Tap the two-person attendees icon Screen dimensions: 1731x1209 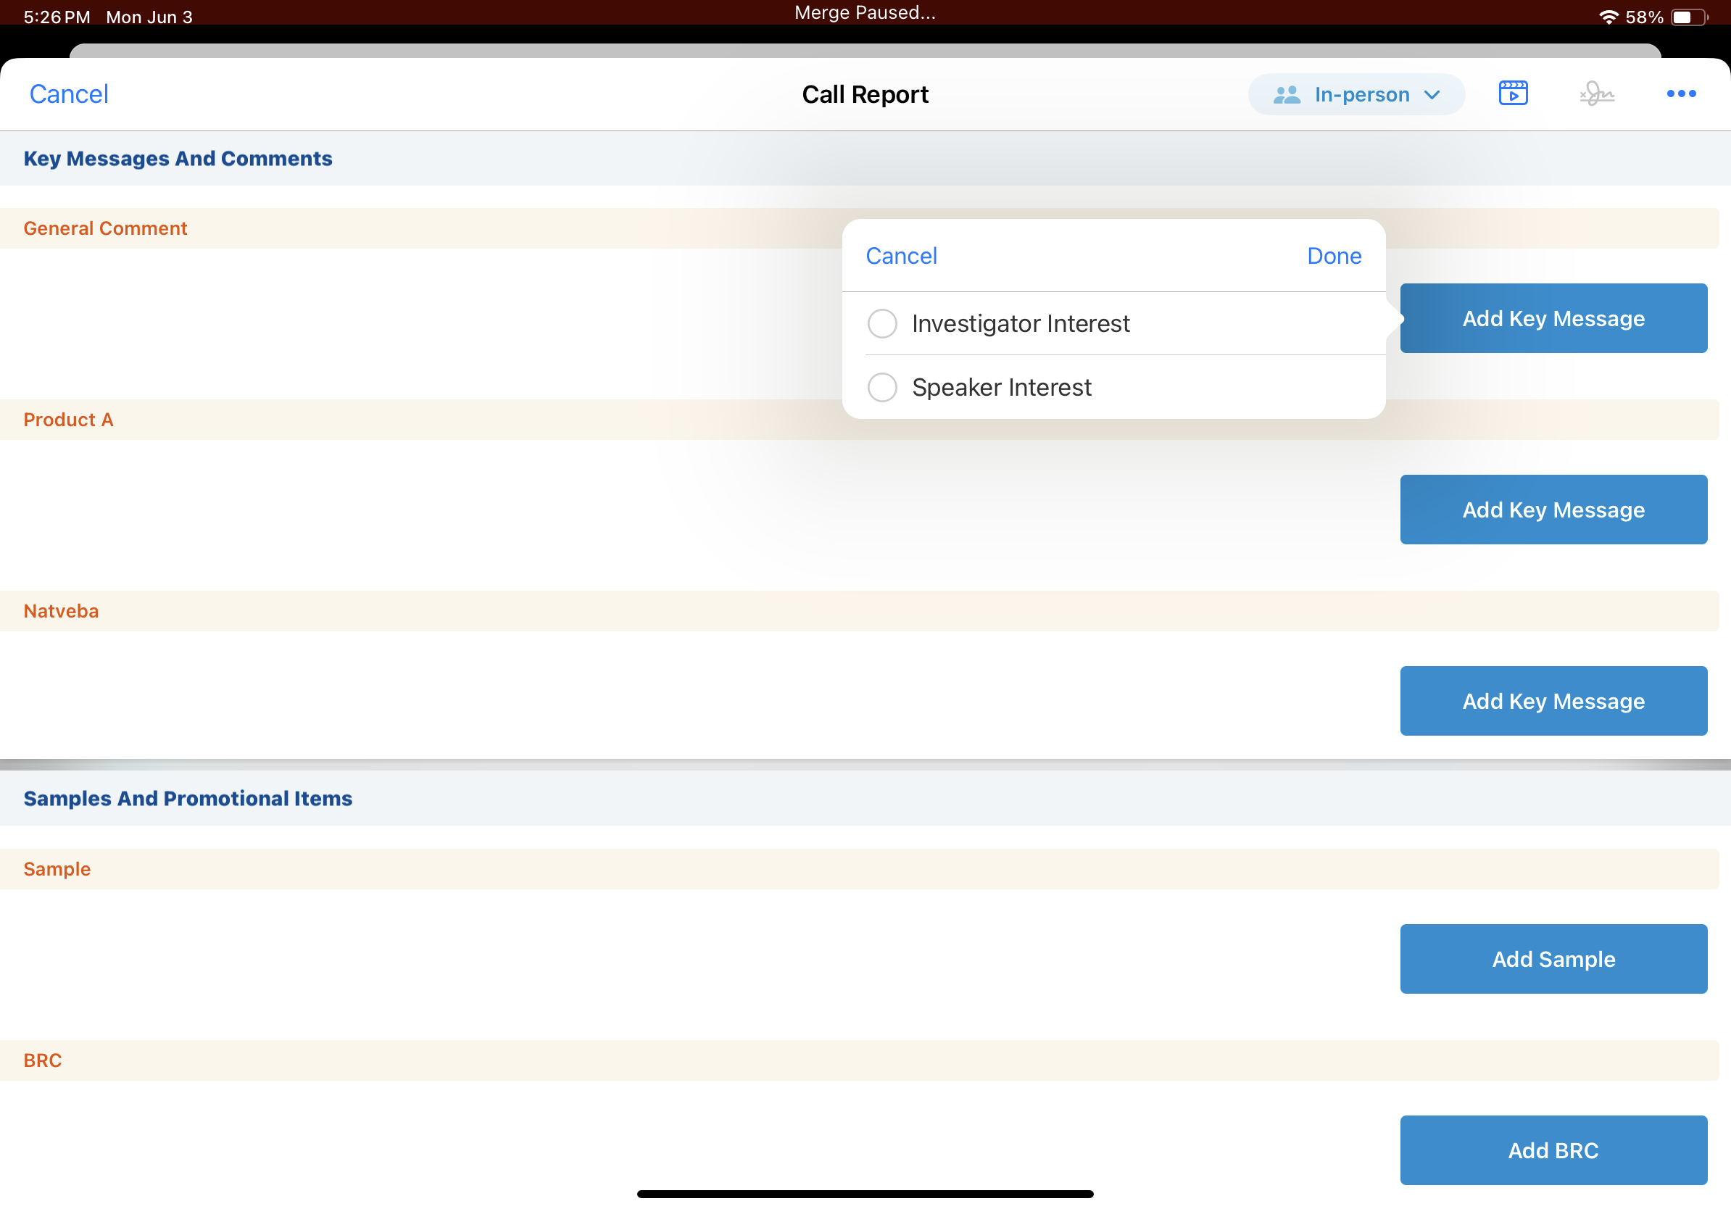tap(1286, 94)
